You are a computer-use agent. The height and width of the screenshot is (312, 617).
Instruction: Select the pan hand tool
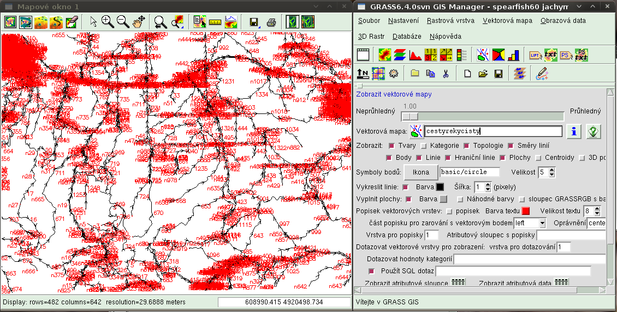tap(138, 22)
